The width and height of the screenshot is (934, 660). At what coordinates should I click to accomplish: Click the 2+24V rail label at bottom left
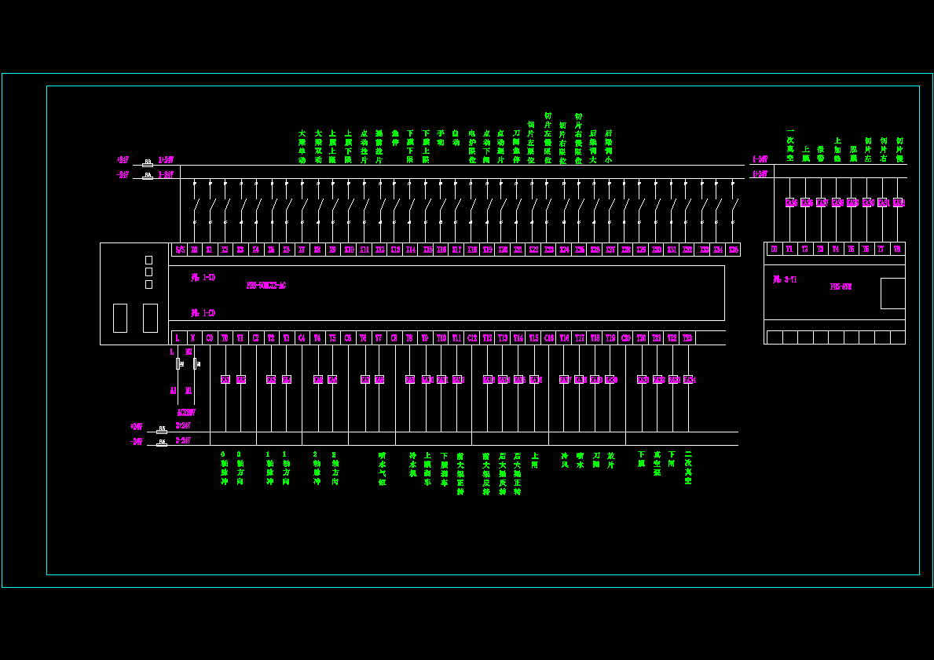(x=183, y=425)
